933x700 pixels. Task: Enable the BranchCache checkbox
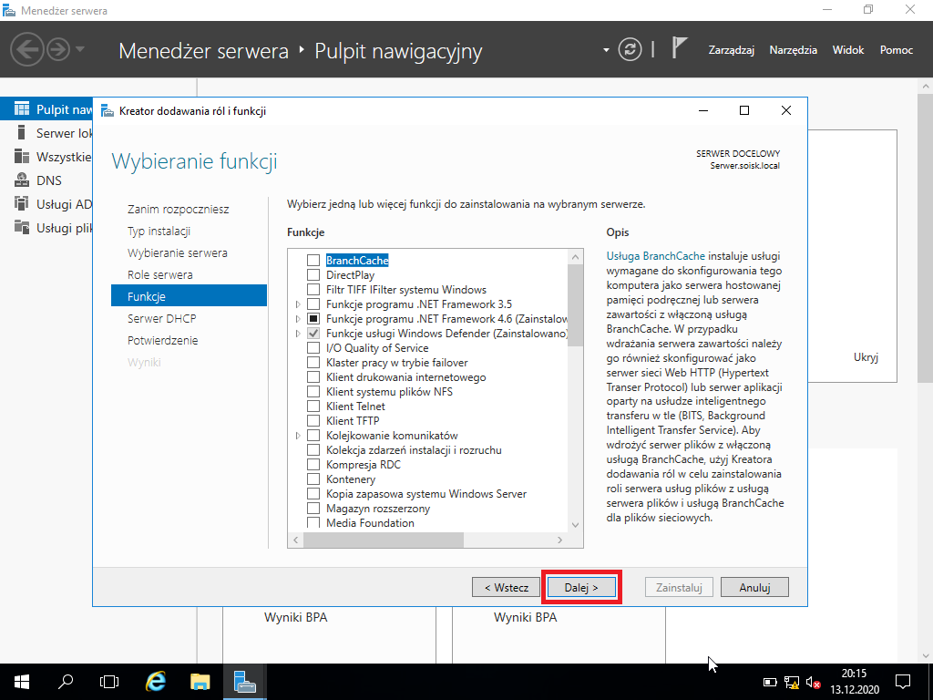[313, 260]
